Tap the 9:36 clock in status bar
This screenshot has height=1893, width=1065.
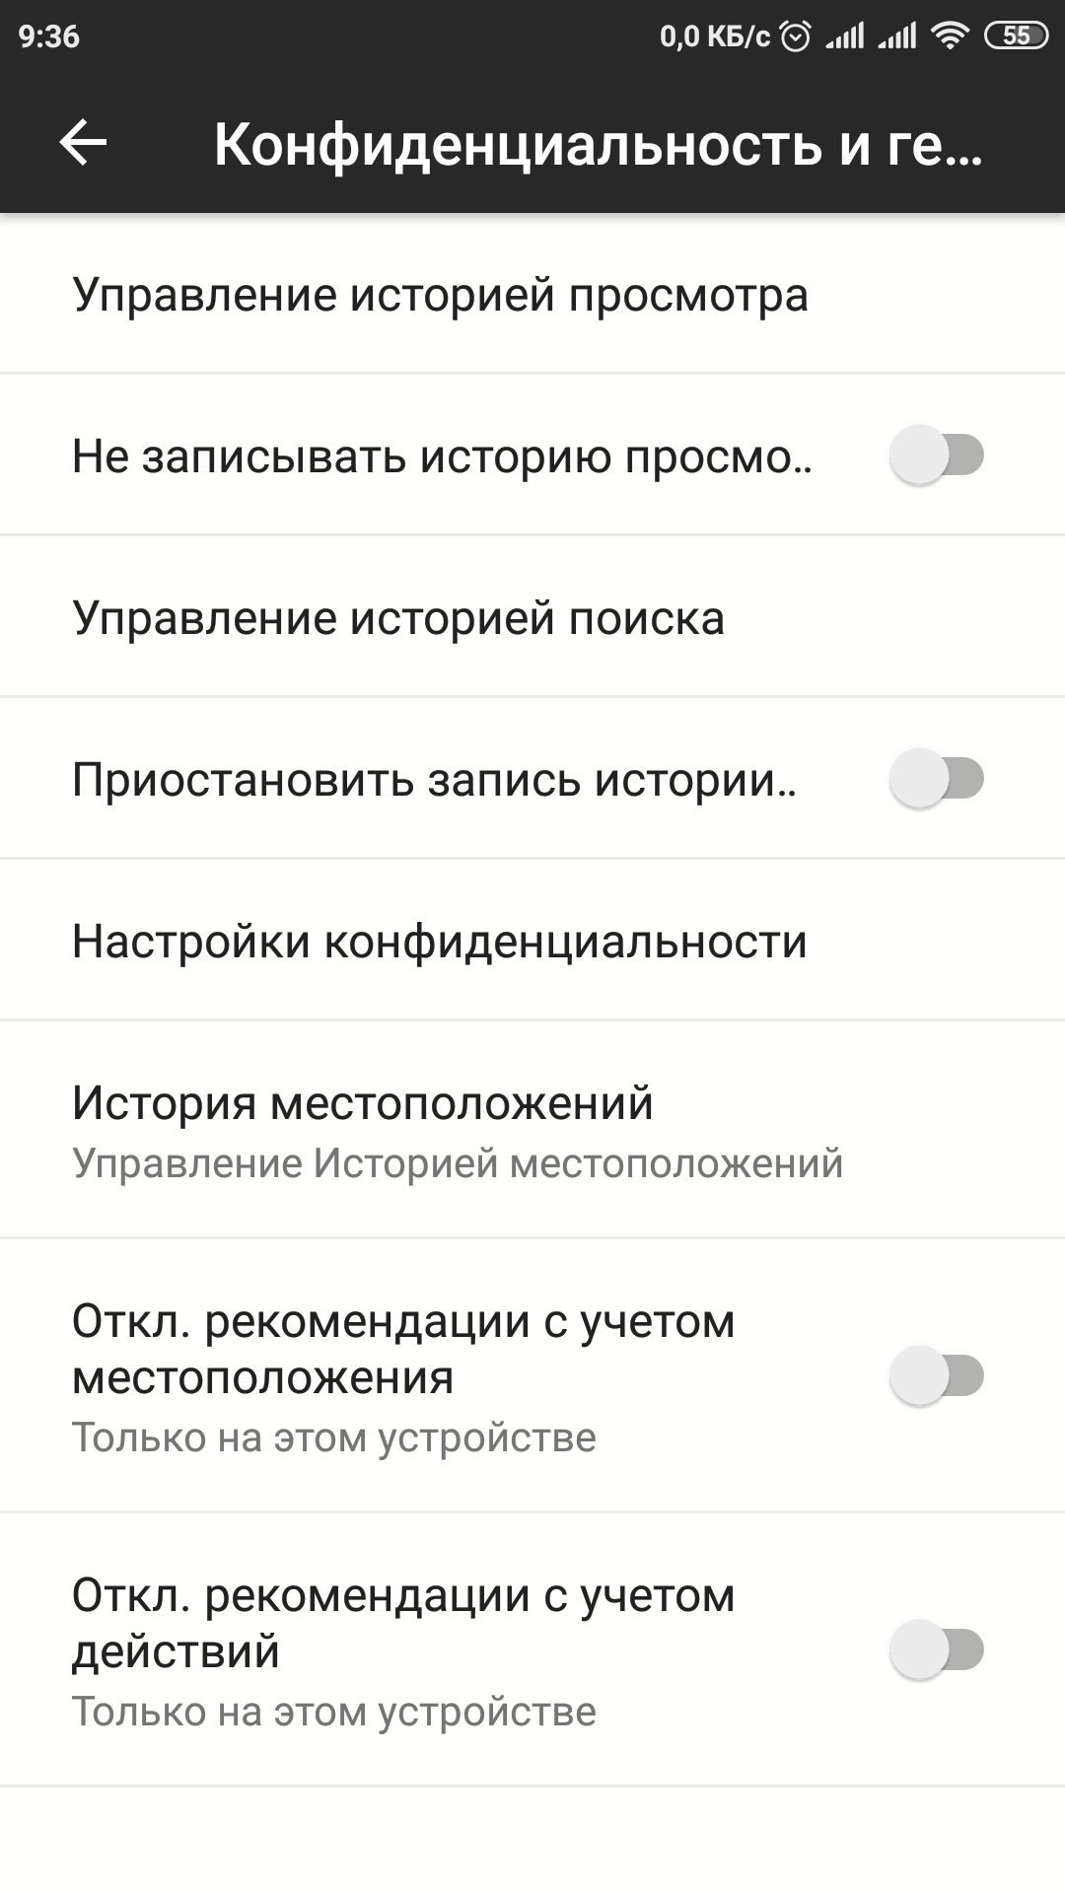[49, 36]
